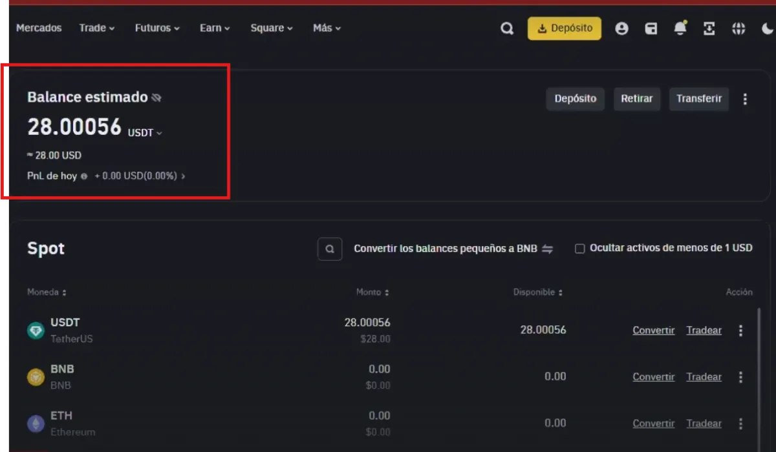Expand the Trade menu
Image resolution: width=776 pixels, height=452 pixels.
pos(97,28)
